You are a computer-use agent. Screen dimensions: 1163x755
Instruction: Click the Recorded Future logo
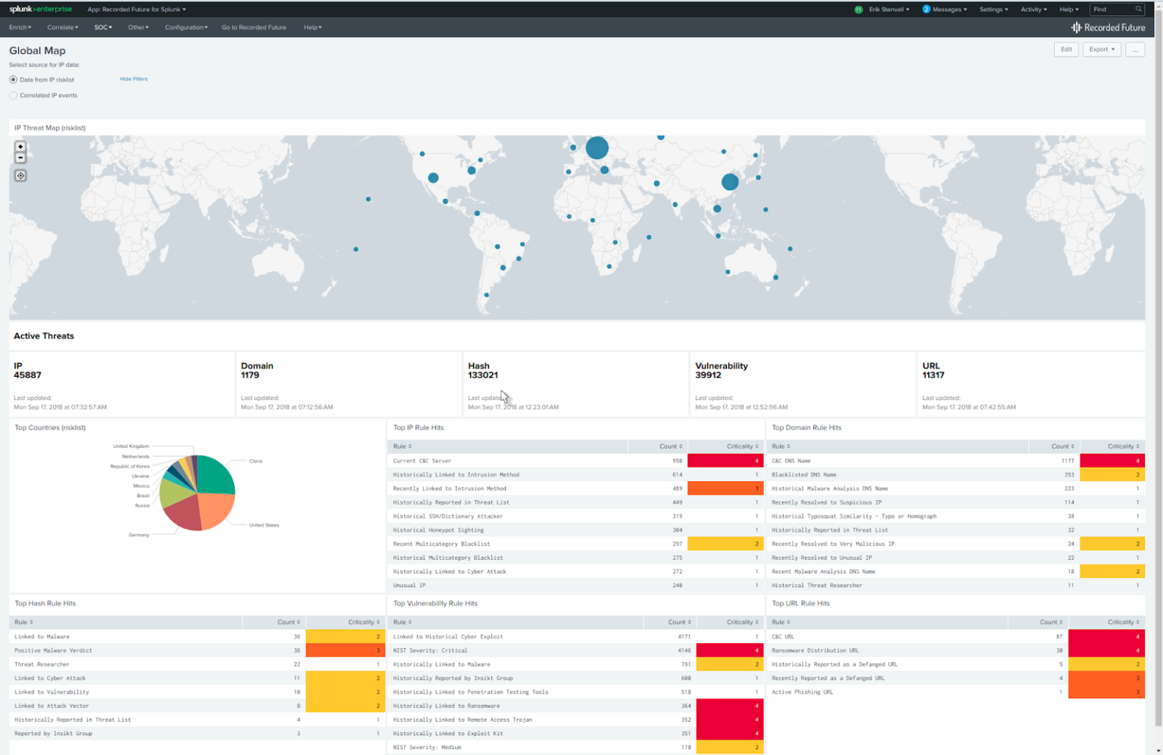tap(1108, 27)
